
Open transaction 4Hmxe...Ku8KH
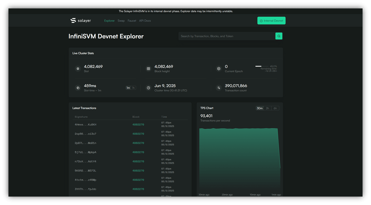pos(85,125)
